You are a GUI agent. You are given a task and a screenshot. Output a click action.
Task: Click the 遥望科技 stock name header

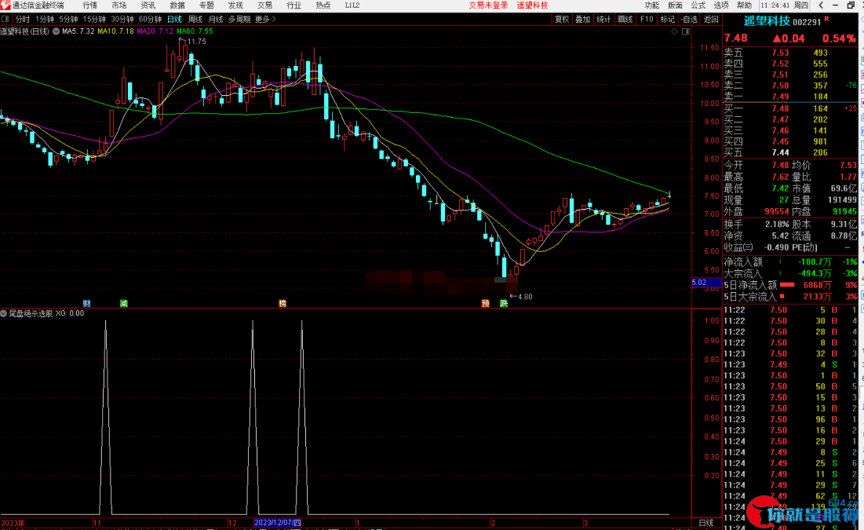coord(767,21)
